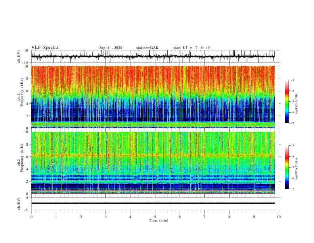Click the "-3" tick on upper colorbar

point(292,80)
